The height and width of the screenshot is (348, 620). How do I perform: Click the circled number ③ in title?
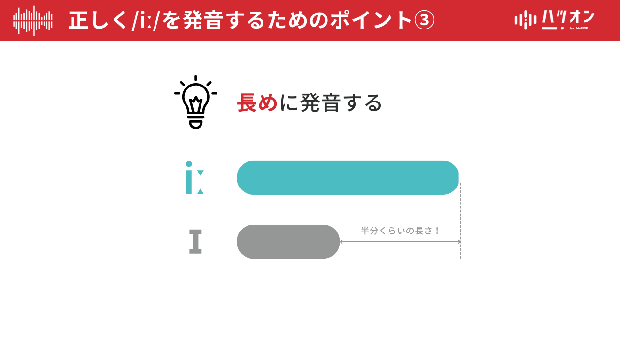click(424, 21)
